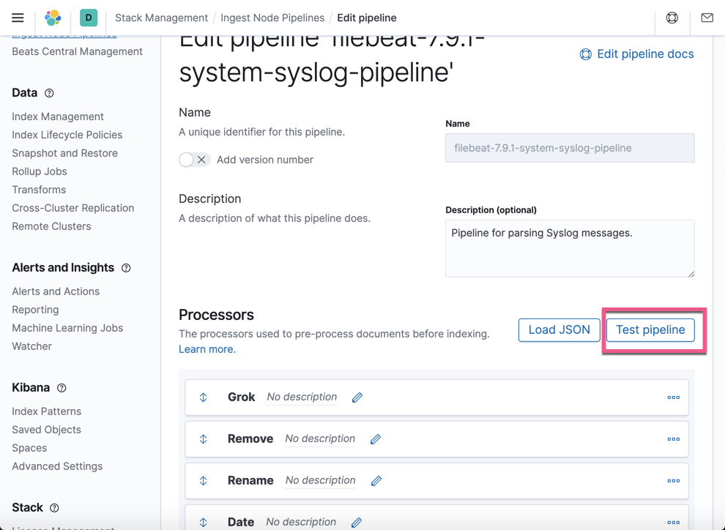
Task: Open the mail newsfeed icon
Action: click(707, 18)
